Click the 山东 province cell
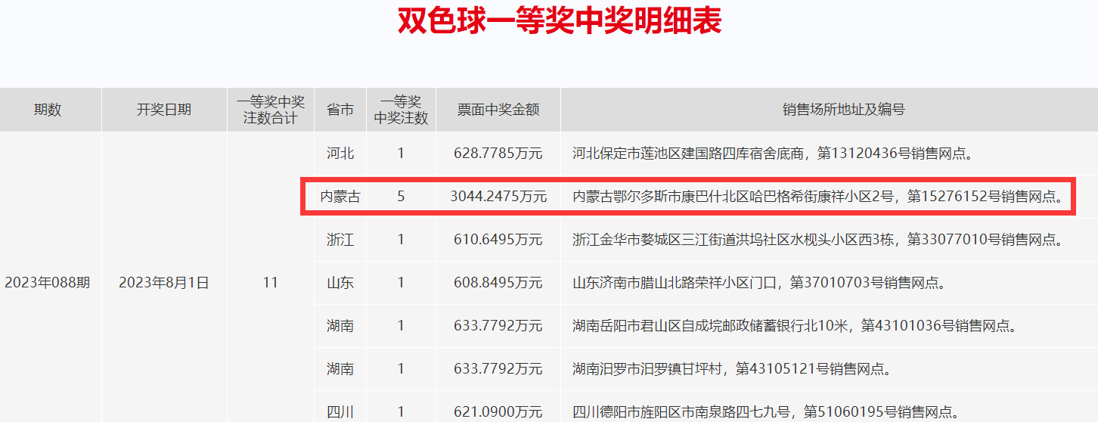Screen dimensions: 1098x422 (x=340, y=283)
